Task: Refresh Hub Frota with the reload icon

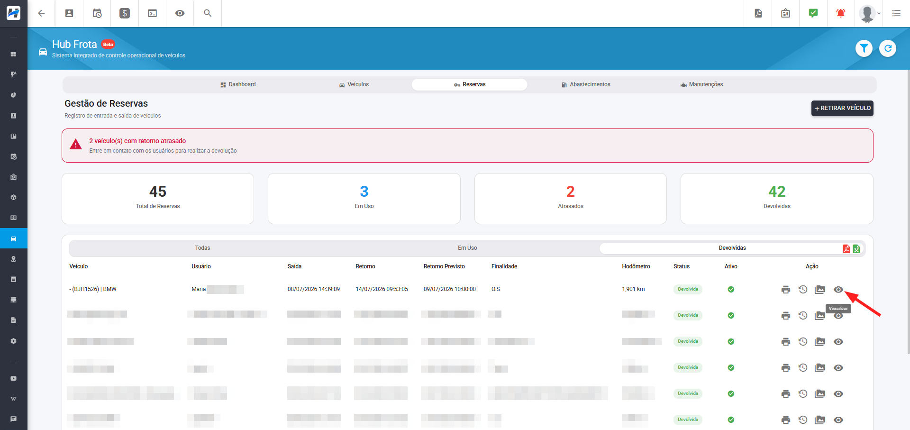Action: click(x=888, y=48)
